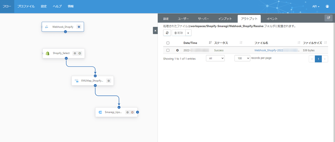Switch to the サーバー tab

pos(204,19)
